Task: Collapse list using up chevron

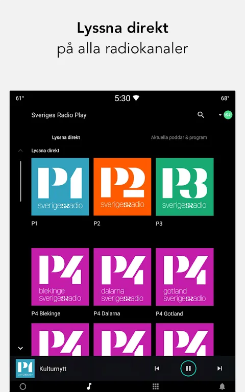Action: click(20, 151)
